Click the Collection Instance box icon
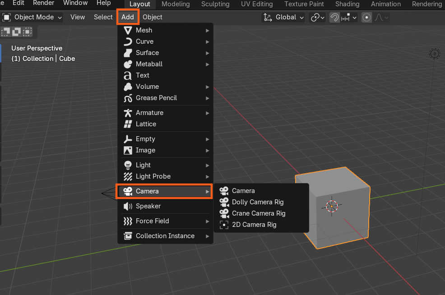Viewport: 445px width, 295px height. point(128,236)
